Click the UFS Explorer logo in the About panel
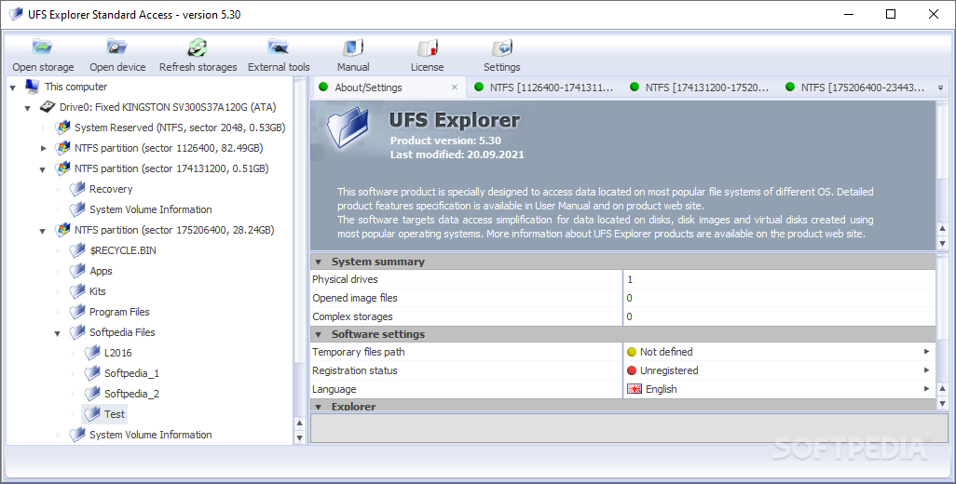The height and width of the screenshot is (484, 956). [348, 129]
